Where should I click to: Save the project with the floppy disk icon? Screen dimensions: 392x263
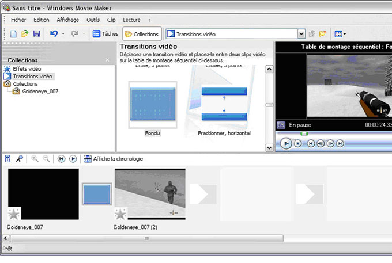pyautogui.click(x=36, y=34)
